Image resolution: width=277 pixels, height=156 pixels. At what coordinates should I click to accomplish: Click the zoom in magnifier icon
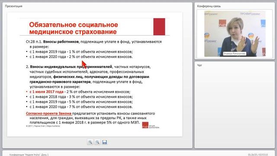(90, 142)
